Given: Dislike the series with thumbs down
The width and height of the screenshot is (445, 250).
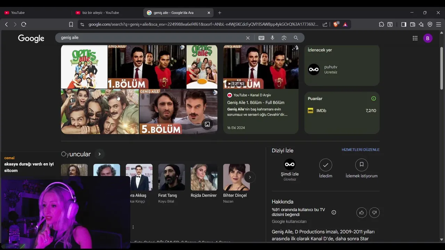Looking at the screenshot, I should [374, 212].
